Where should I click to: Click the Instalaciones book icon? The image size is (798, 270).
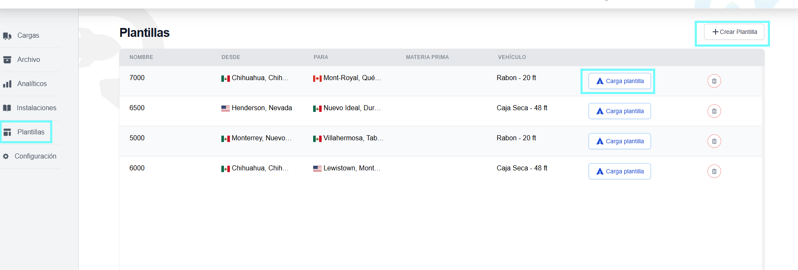[x=7, y=108]
